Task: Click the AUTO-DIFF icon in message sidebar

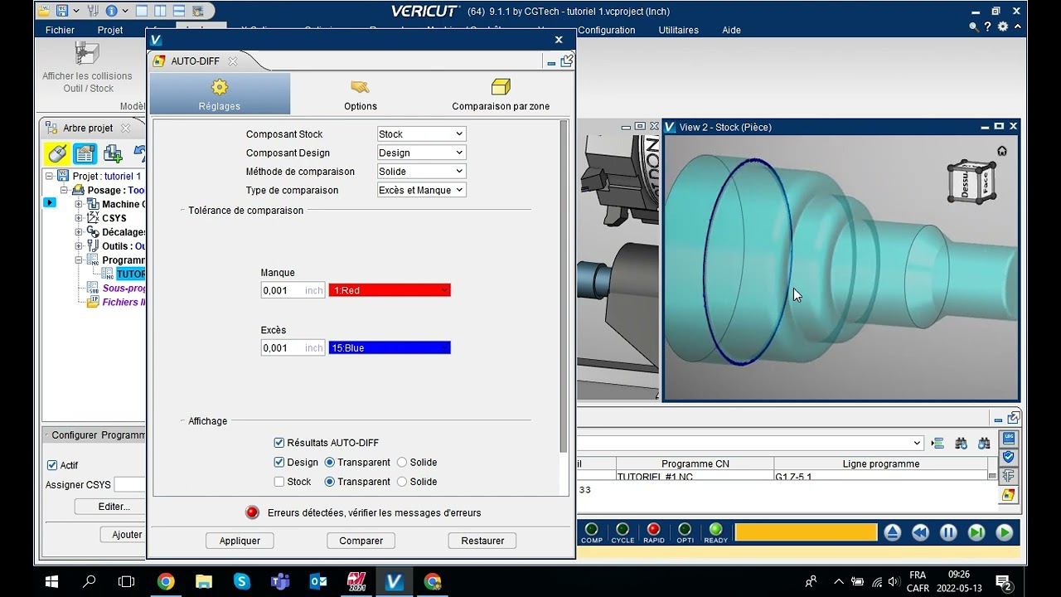Action: tap(1009, 495)
